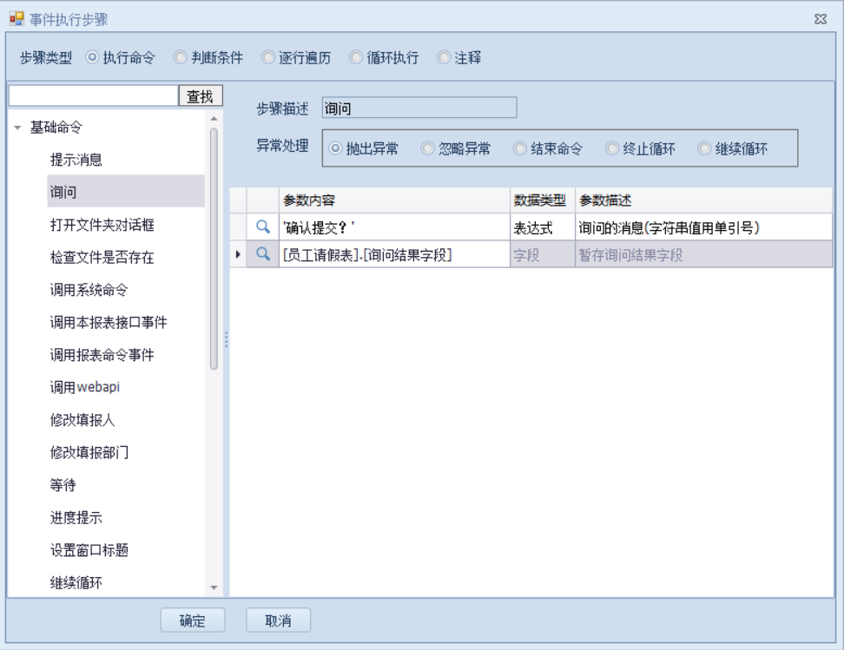This screenshot has height=650, width=844.
Task: Click magnifier icon in '确认提交？' row
Action: 263,227
